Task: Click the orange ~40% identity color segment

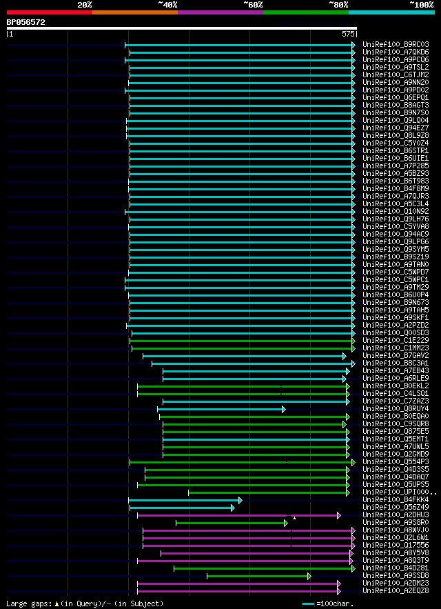Action: click(x=135, y=12)
